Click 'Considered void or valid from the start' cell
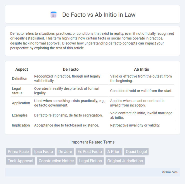The height and width of the screenshot is (184, 185). click(141, 91)
